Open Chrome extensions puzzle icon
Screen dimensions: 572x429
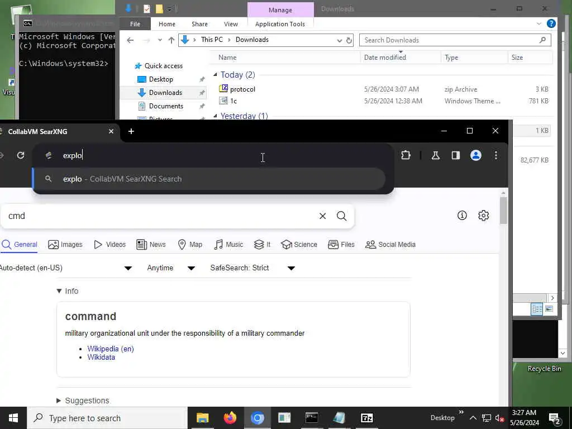pyautogui.click(x=406, y=155)
